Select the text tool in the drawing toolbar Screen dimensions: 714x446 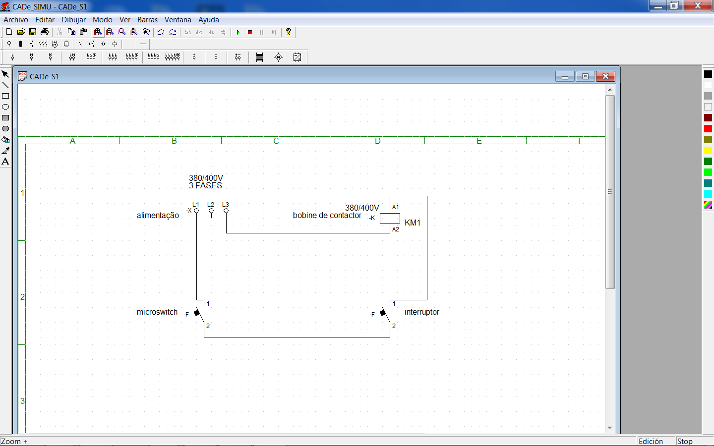[x=5, y=162]
